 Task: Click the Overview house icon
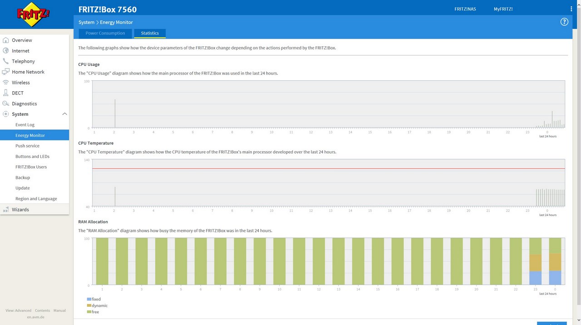point(6,40)
